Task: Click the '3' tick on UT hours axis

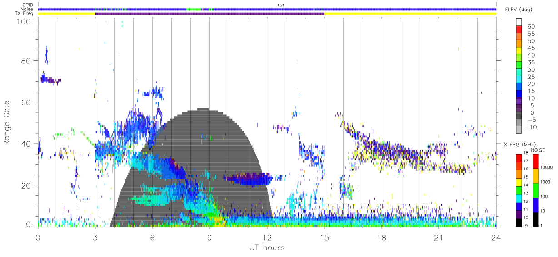Action: tap(95, 237)
